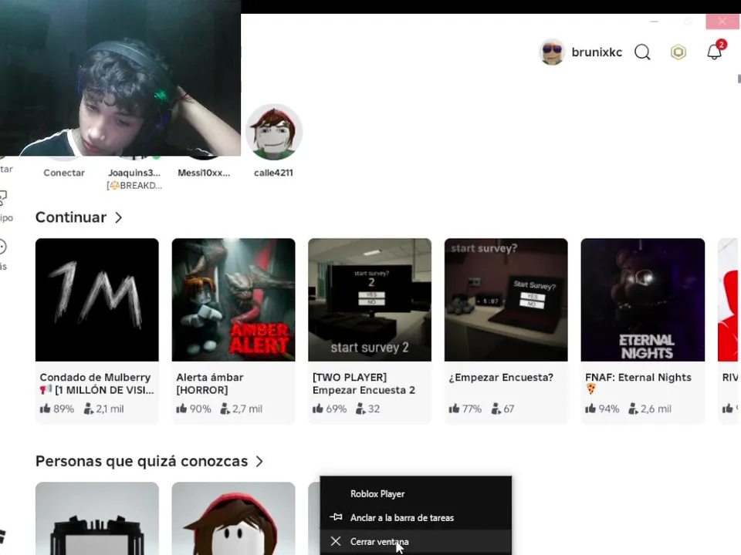
Task: Open friend calle4211's avatar
Action: pos(273,132)
